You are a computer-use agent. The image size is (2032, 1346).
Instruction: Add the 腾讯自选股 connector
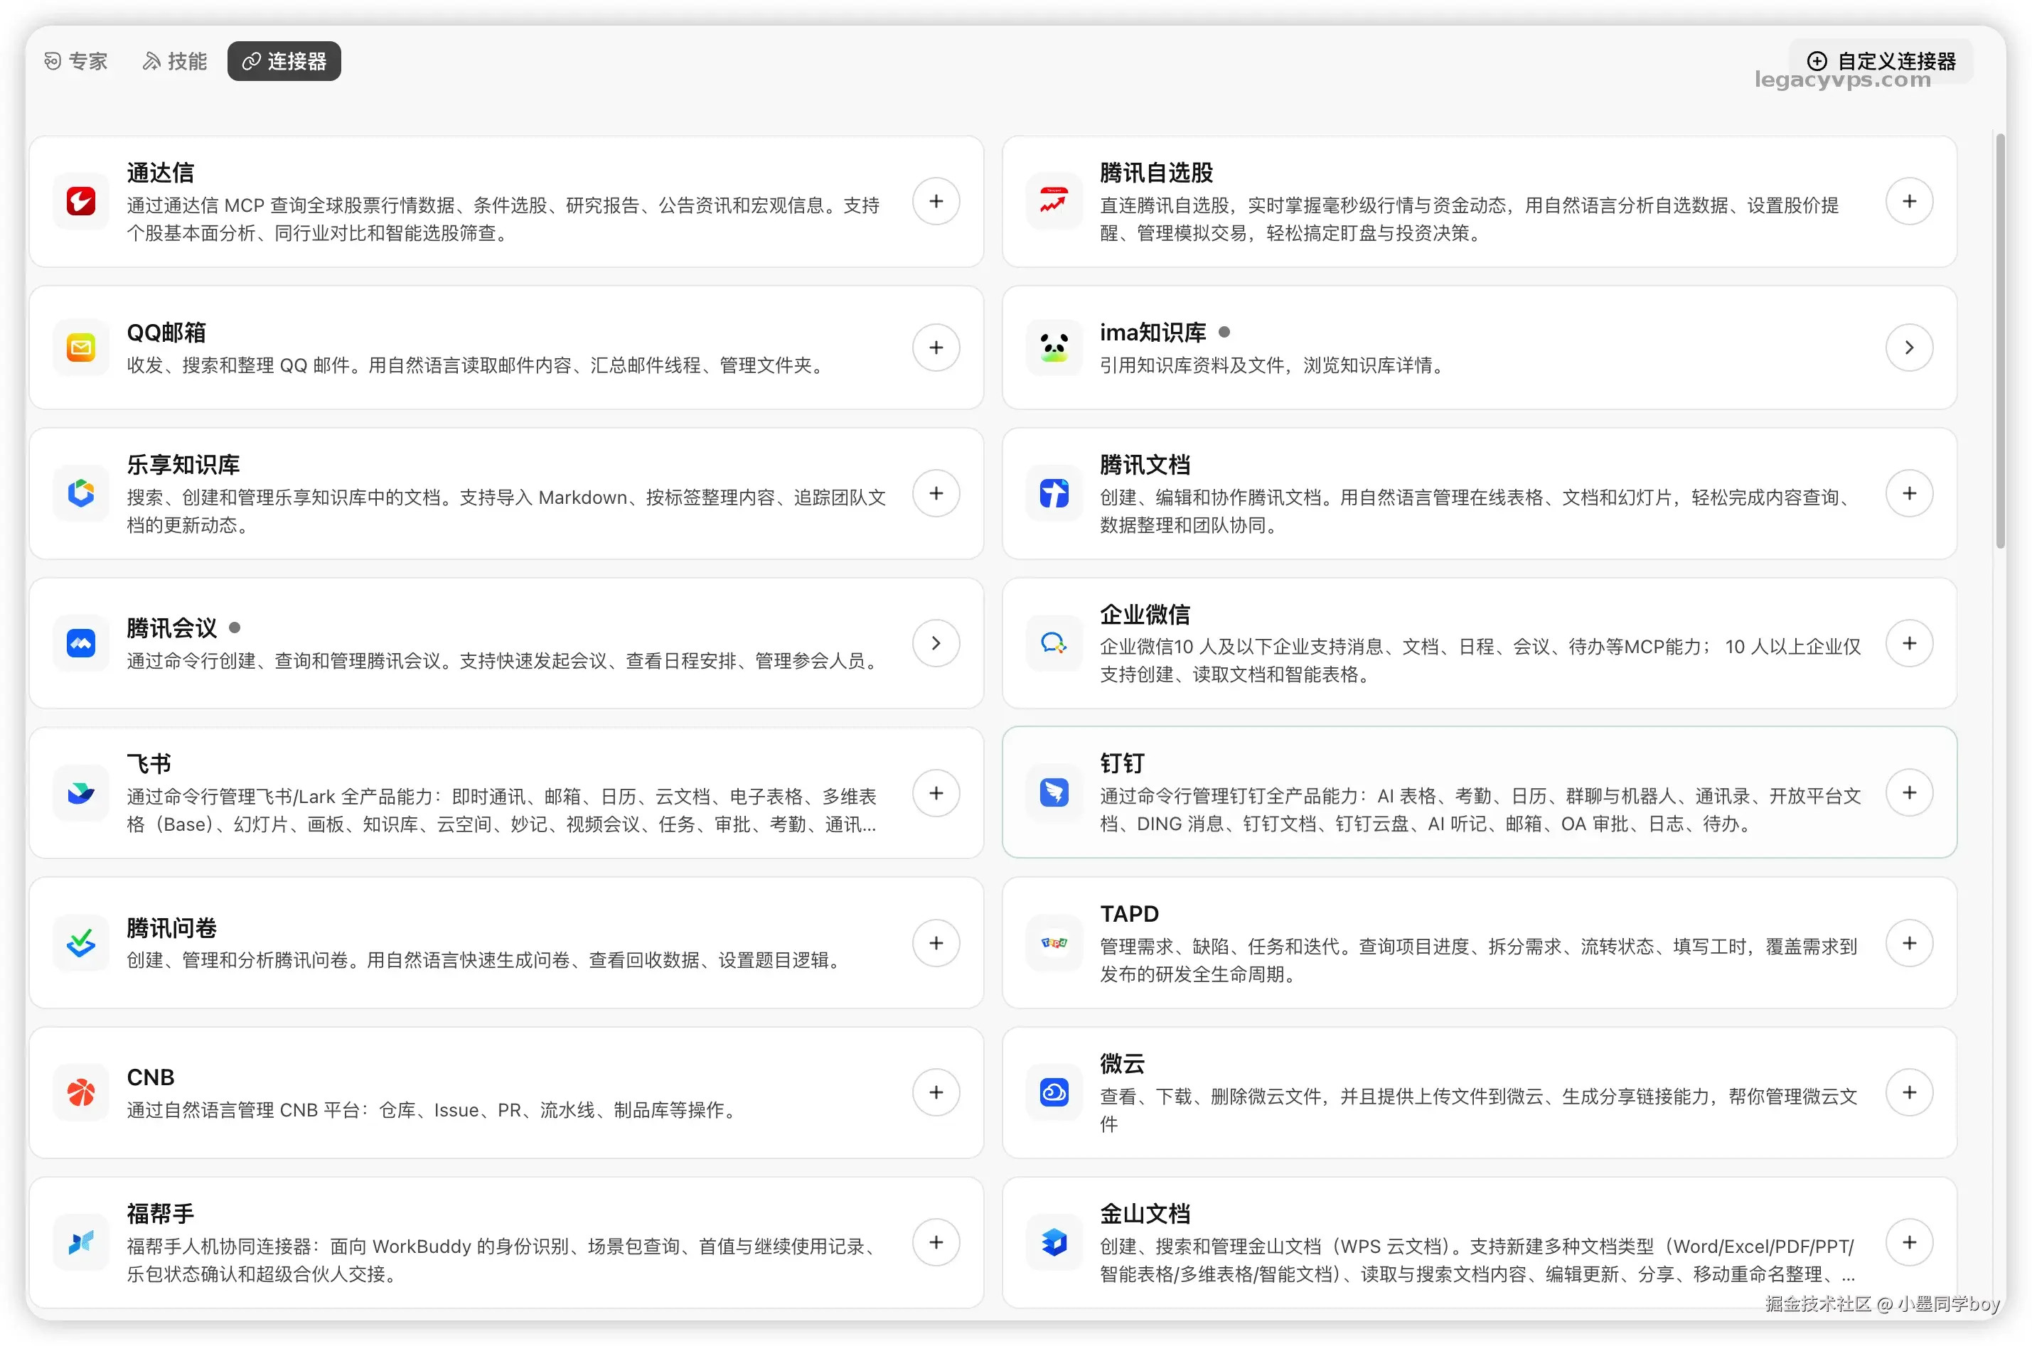(1909, 202)
